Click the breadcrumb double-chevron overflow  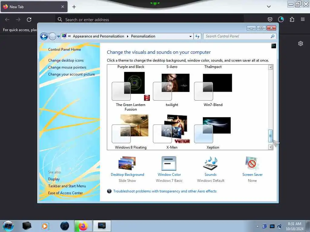(69, 36)
